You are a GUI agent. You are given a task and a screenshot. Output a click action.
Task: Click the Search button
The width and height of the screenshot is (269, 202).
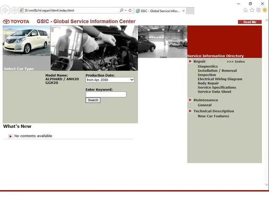pyautogui.click(x=93, y=100)
